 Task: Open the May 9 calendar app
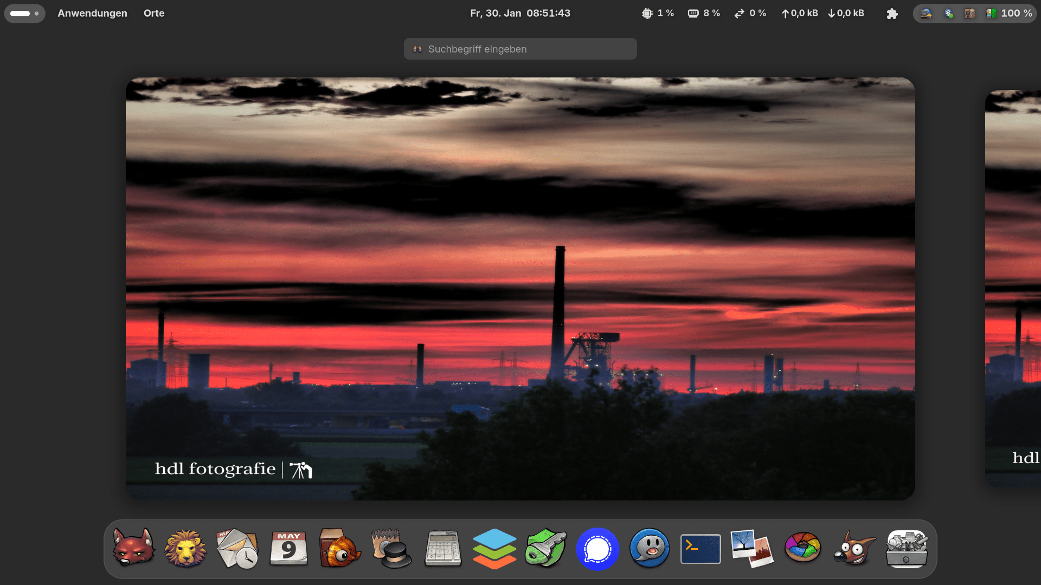coord(288,548)
